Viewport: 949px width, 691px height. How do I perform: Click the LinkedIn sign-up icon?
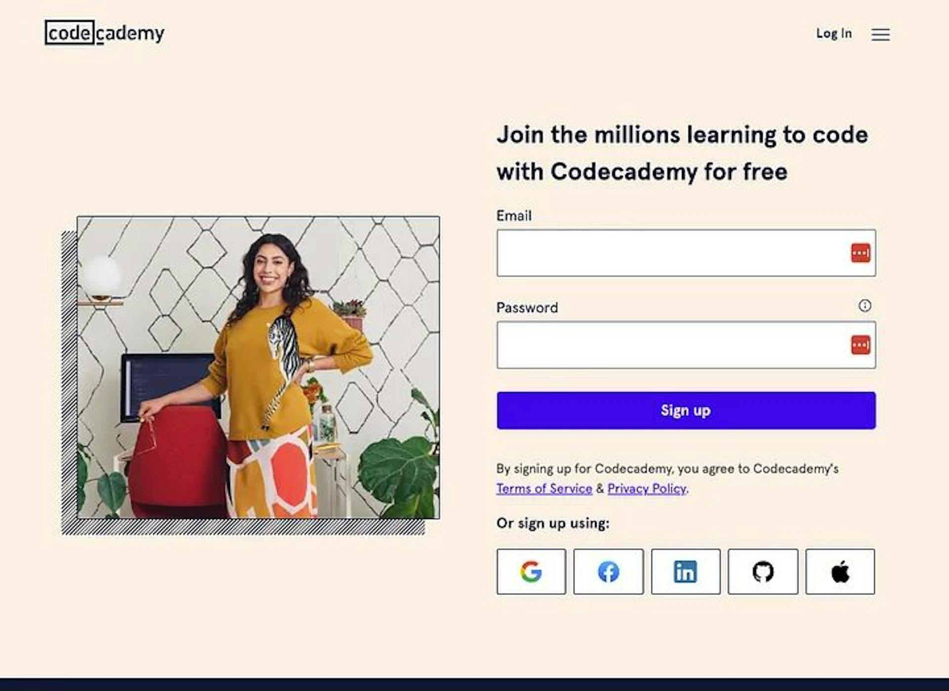pyautogui.click(x=685, y=572)
